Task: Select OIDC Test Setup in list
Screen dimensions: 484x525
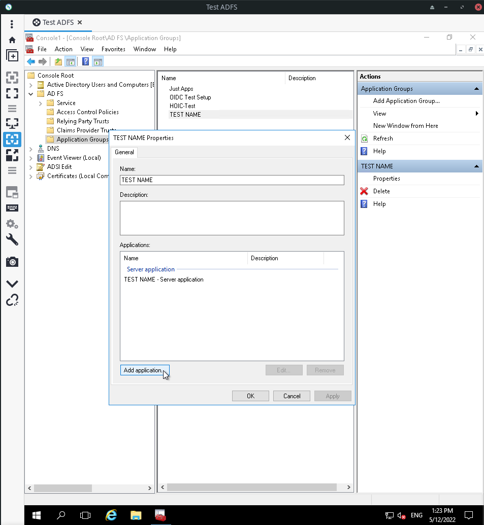Action: (190, 97)
